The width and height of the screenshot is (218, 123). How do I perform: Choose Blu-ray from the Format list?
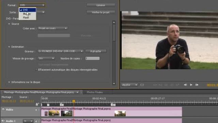point(28,14)
